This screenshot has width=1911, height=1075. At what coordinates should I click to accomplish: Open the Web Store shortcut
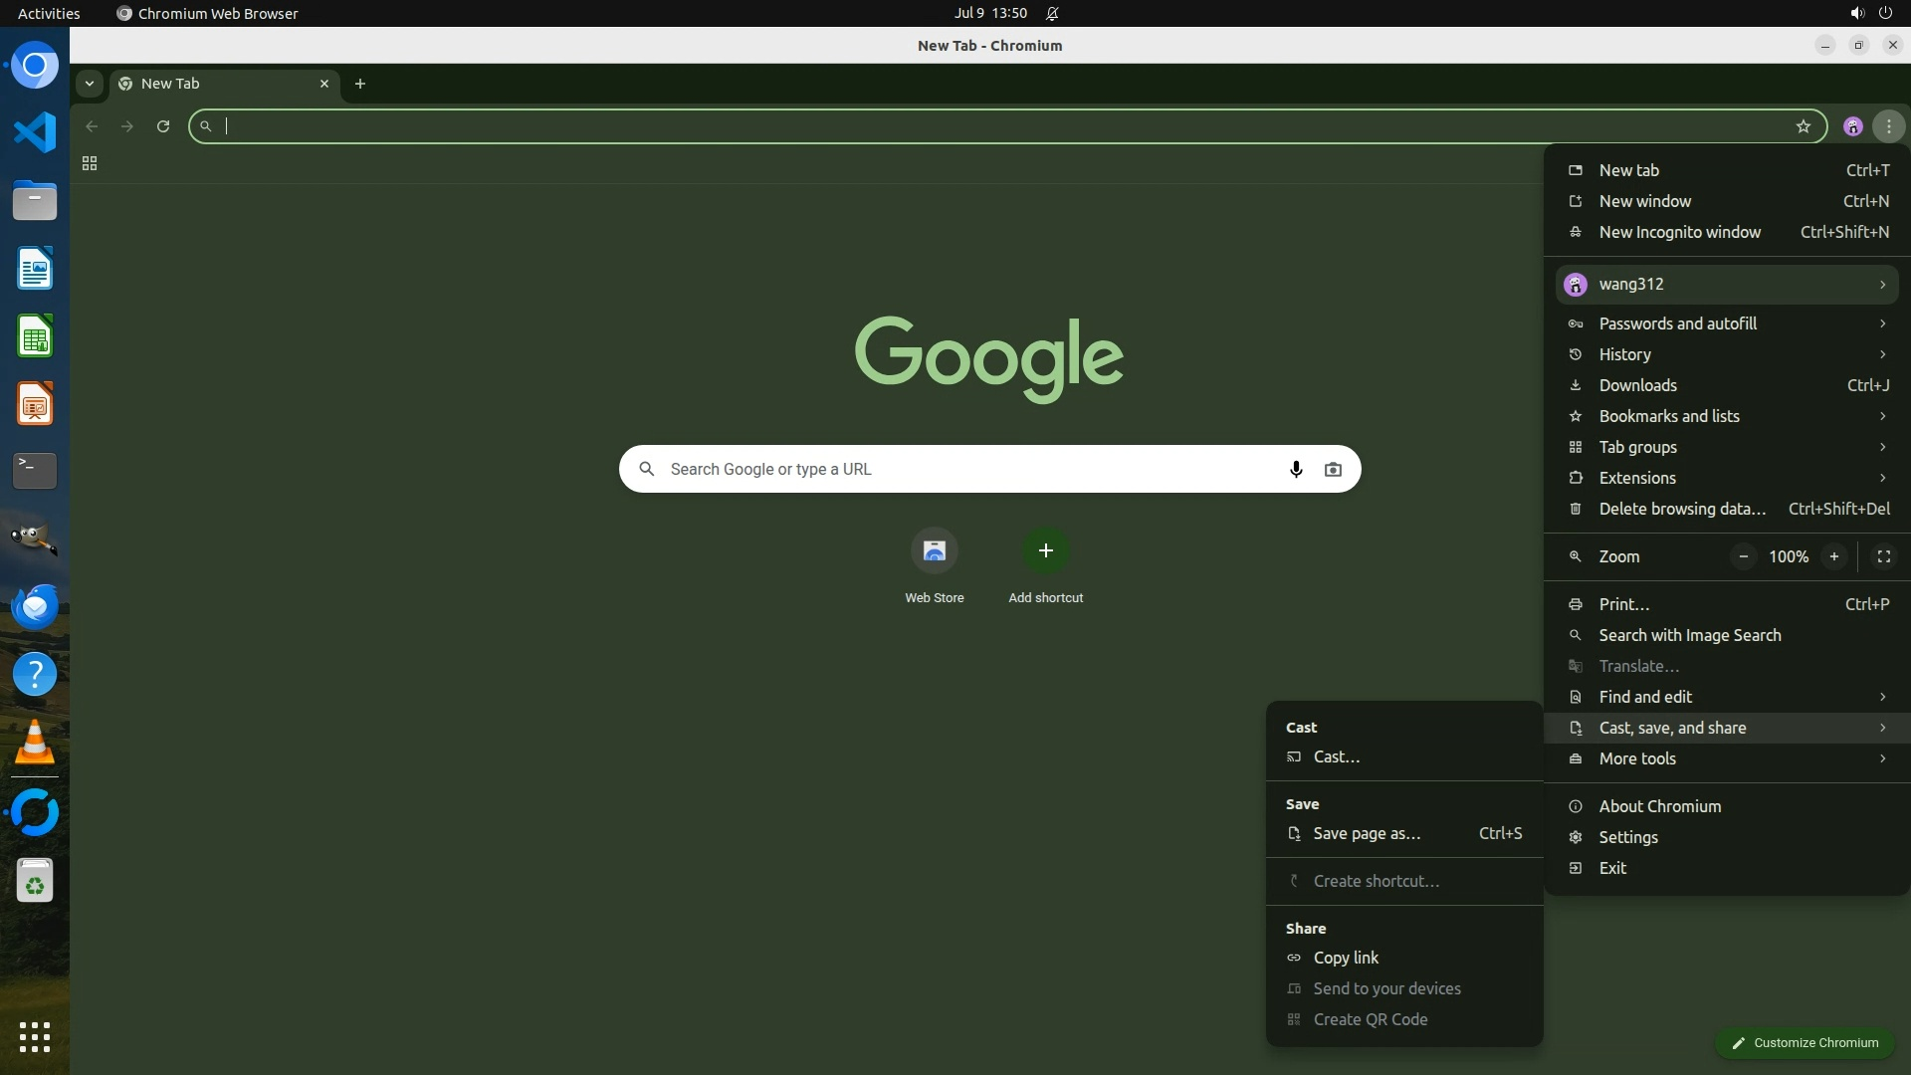934,550
